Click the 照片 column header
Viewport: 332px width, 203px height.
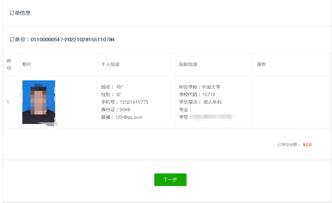pyautogui.click(x=27, y=64)
